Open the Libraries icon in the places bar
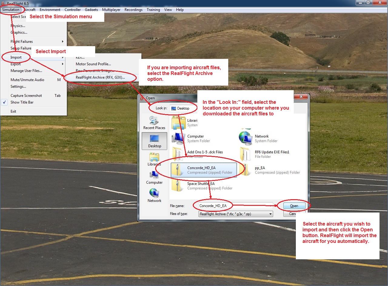The height and width of the screenshot is (286, 388). (154, 157)
